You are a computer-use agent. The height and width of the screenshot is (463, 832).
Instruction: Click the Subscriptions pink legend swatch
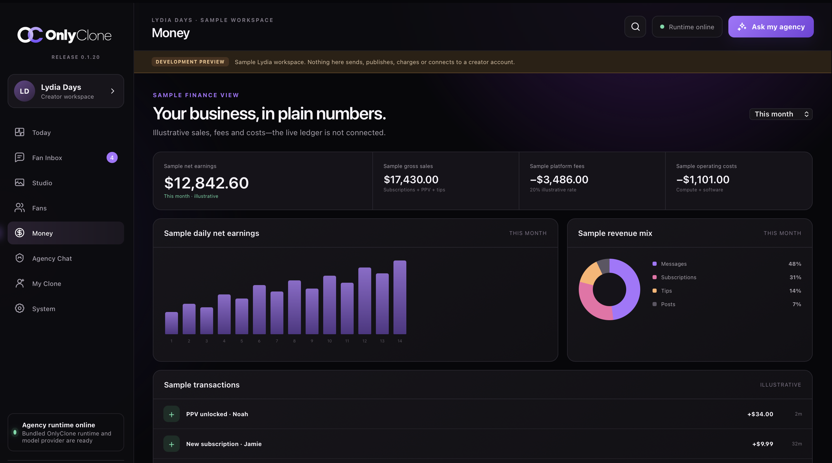click(x=654, y=277)
